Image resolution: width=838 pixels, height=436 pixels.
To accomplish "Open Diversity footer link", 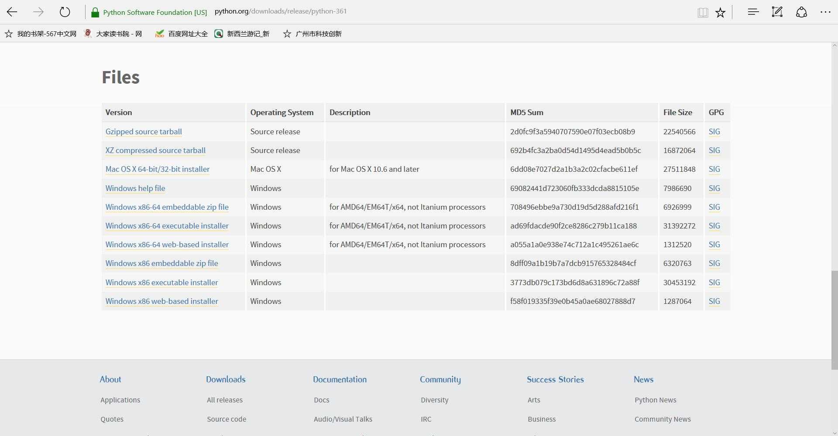I will click(x=435, y=400).
